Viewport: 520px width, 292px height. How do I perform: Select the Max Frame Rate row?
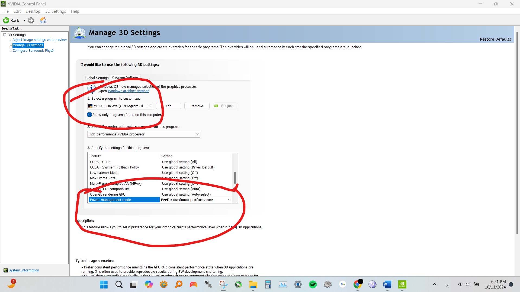pyautogui.click(x=160, y=178)
